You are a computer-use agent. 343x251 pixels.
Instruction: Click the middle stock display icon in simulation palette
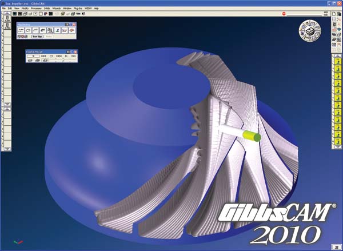click(38, 60)
